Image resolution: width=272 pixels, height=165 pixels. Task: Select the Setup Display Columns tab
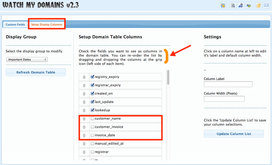tap(47, 24)
